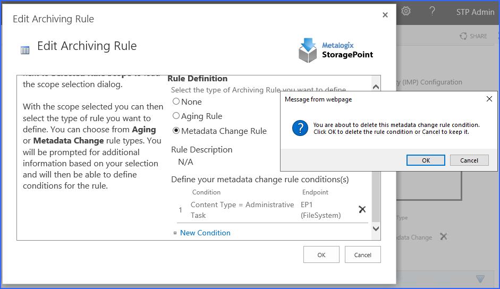Expand the blue dropdown arrow at bottom right
Screen dimensions: 500x289
[480, 279]
